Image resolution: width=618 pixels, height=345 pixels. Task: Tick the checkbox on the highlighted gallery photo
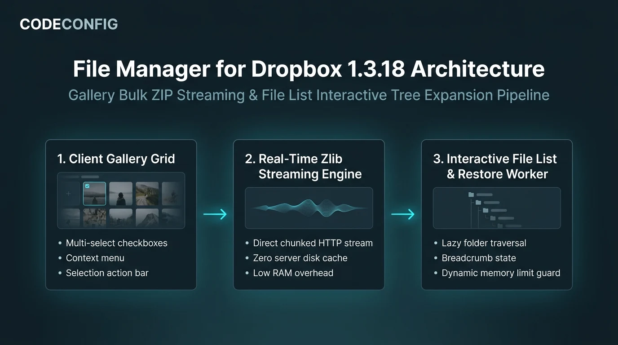[87, 186]
